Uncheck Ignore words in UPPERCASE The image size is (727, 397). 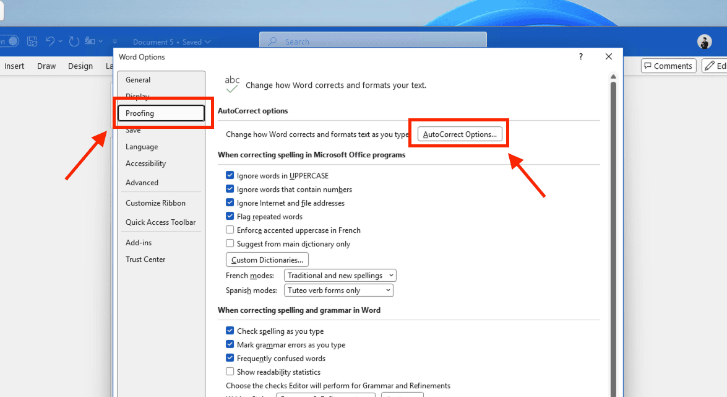(x=230, y=176)
